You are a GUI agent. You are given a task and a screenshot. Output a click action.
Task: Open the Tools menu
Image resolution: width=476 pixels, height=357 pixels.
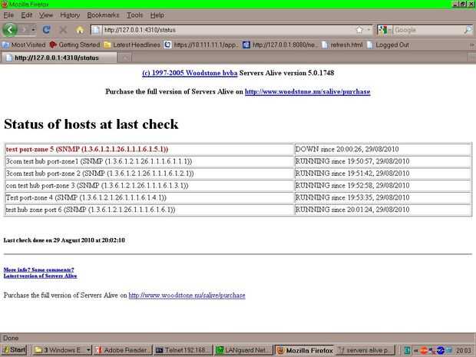point(134,15)
